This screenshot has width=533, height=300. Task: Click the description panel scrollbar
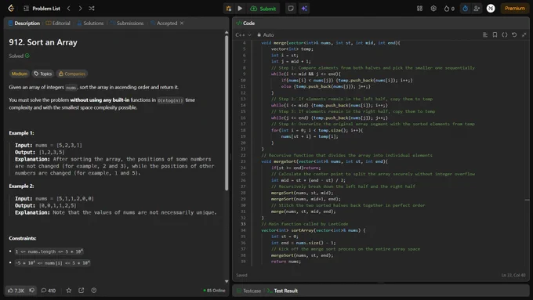pos(227,112)
